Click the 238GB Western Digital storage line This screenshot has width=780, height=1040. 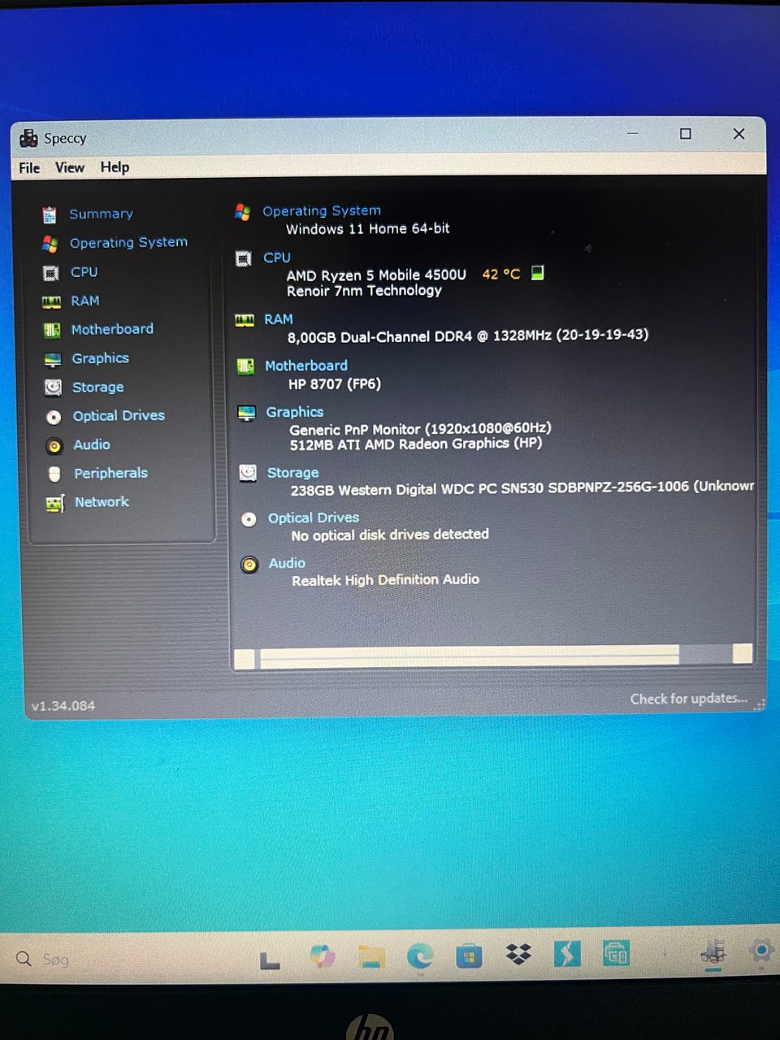point(522,487)
